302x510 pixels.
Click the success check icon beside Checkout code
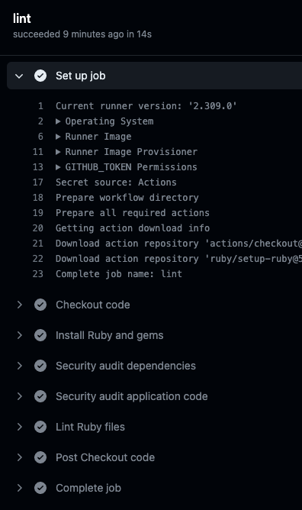(40, 305)
